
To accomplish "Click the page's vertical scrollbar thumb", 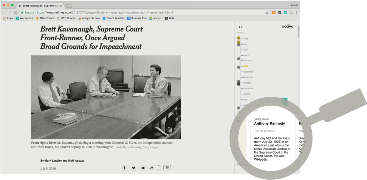I will point(298,31).
